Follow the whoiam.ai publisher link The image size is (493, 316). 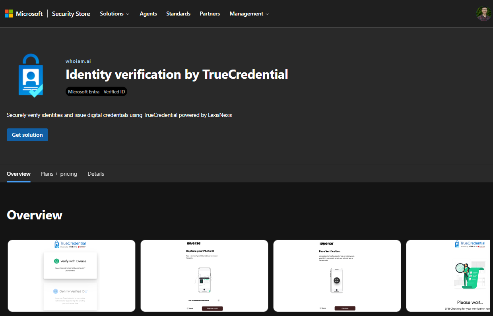pyautogui.click(x=78, y=61)
